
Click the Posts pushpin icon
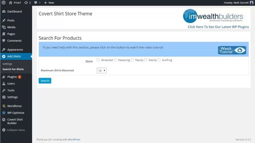point(4,20)
